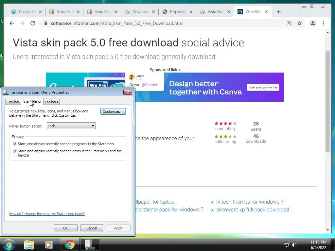
Task: Click the vertical scrollbar thumb
Action: 327,101
